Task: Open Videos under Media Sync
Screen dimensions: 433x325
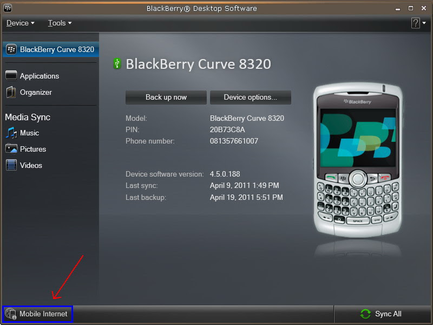Action: click(31, 166)
